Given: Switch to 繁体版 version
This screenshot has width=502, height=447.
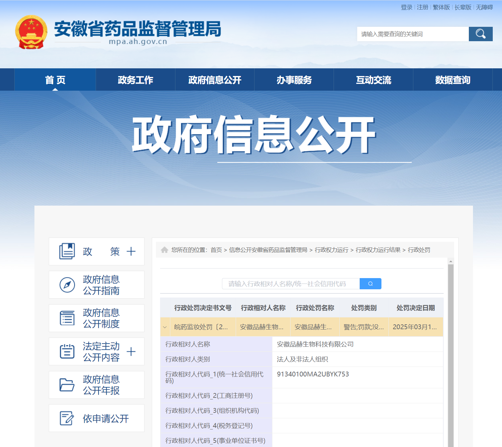Looking at the screenshot, I should coord(441,7).
